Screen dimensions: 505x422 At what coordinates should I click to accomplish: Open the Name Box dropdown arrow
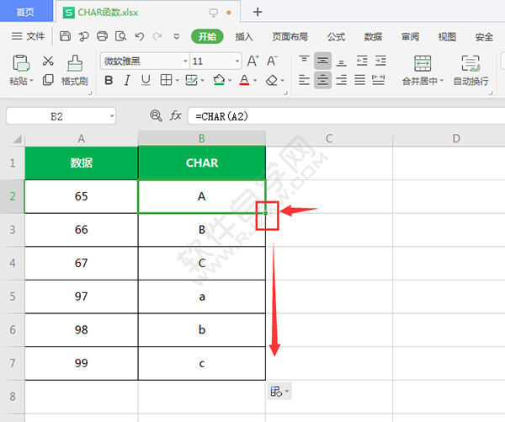tap(111, 116)
